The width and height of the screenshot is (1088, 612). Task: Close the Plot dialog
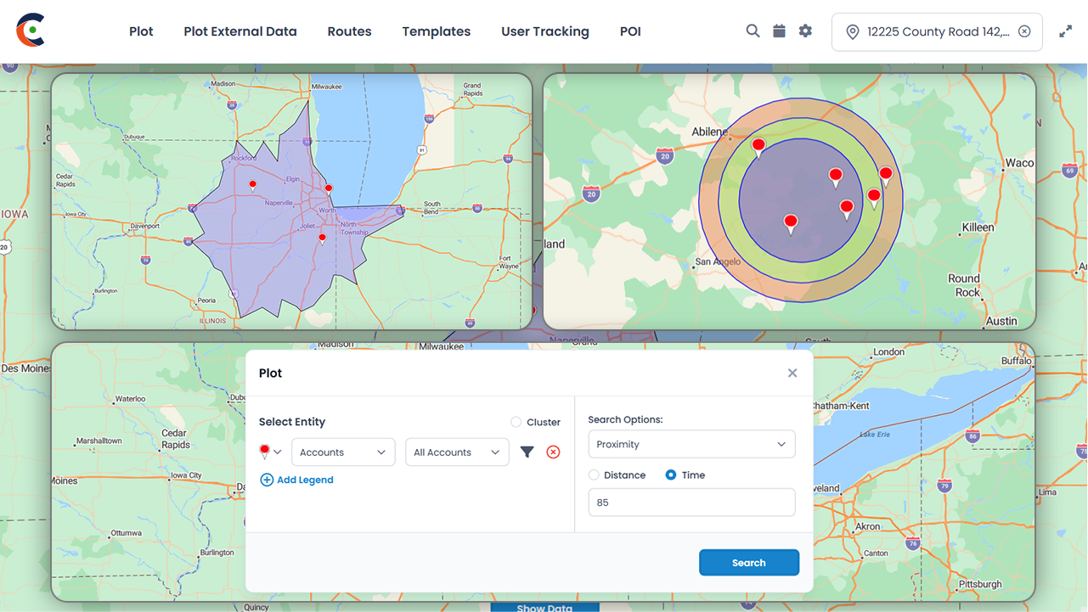tap(792, 373)
